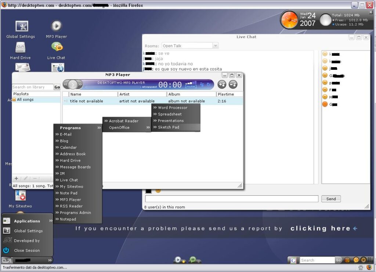Click the add song icon in MP3 Player
The height and width of the screenshot is (272, 376).
point(222,84)
